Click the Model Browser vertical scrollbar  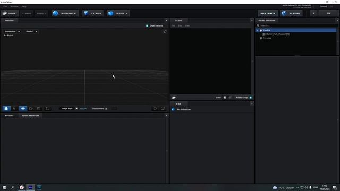[x=338, y=41]
